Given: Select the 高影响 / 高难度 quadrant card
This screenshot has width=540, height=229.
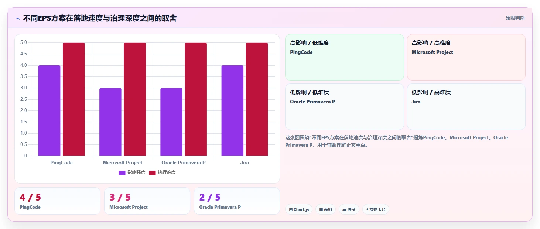Looking at the screenshot, I should tap(466, 57).
